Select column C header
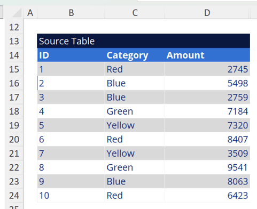 [135, 13]
